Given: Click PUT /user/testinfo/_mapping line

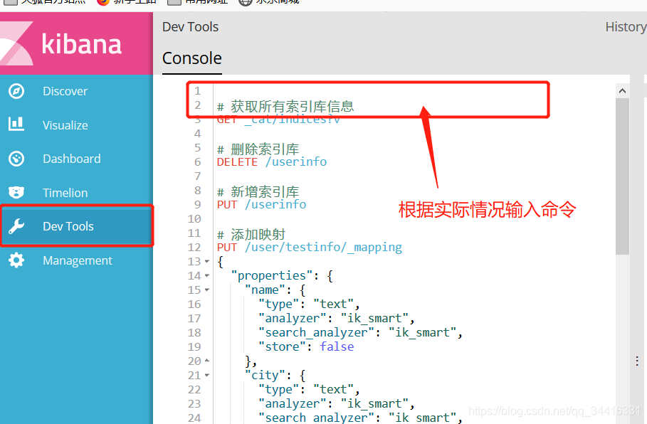Looking at the screenshot, I should point(310,247).
